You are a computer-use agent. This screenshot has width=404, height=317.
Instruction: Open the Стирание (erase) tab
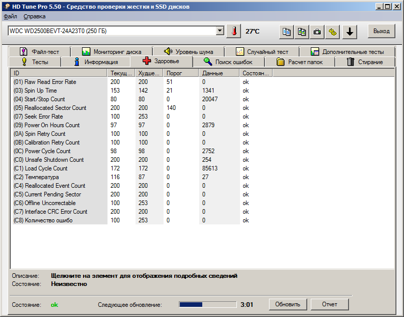click(x=365, y=62)
